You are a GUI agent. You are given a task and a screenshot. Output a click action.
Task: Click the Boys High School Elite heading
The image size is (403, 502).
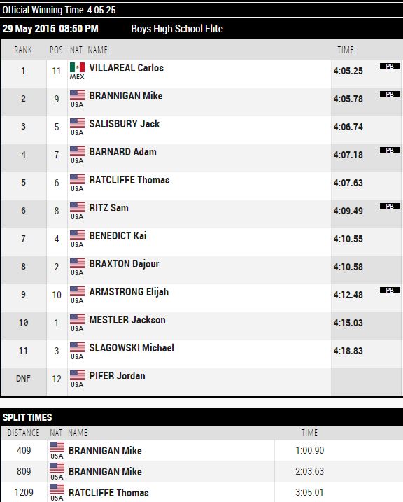[177, 29]
